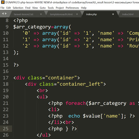
Task: Switch to the laravel-lesson2.txt tab
Action: click(24, 14)
